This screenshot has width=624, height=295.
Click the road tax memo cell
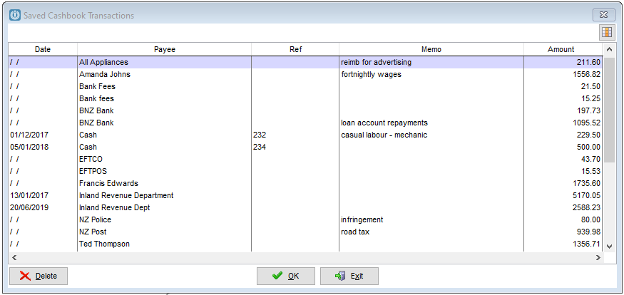pos(355,232)
